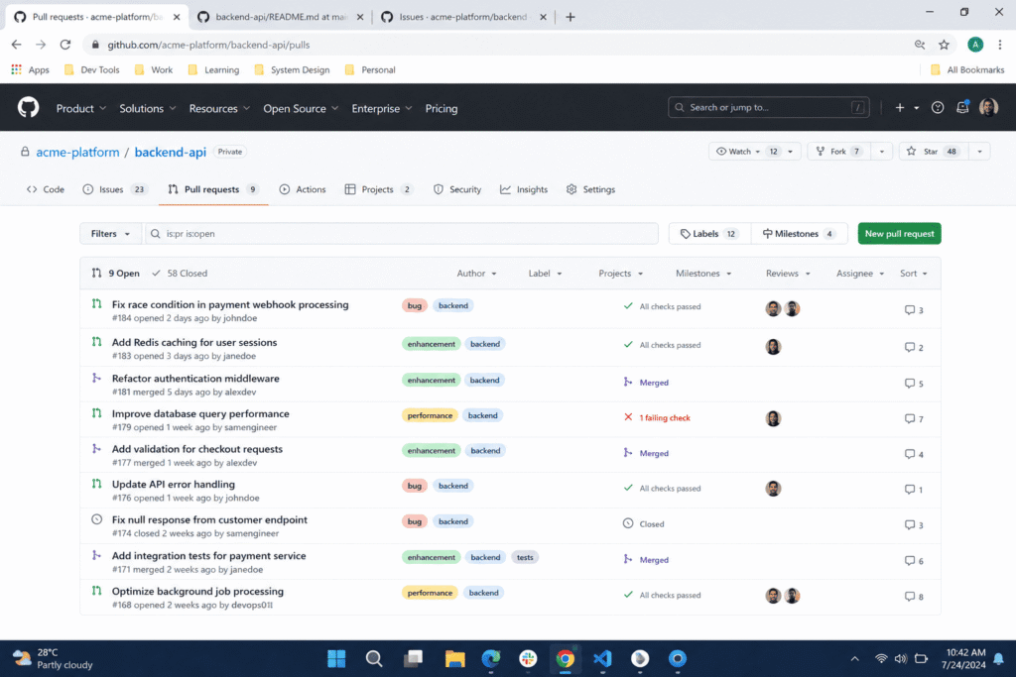Viewport: 1016px width, 677px height.
Task: Open the Dev Tools bookmarks folder
Action: pyautogui.click(x=92, y=70)
